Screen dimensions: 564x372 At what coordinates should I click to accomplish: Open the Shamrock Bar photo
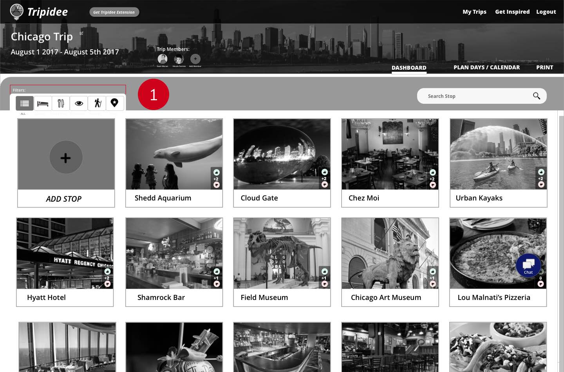click(x=174, y=253)
